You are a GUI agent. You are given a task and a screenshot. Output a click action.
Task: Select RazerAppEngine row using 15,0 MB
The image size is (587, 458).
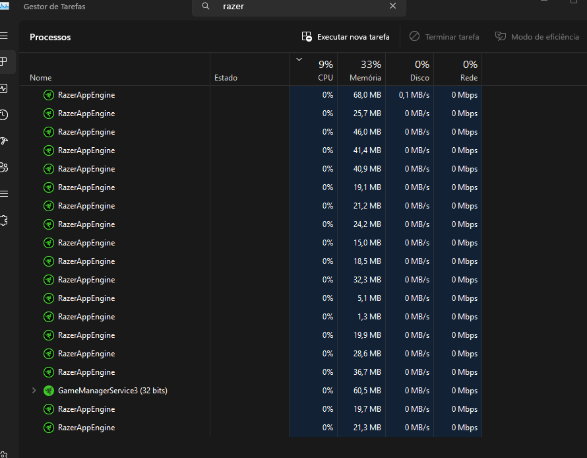[250, 243]
